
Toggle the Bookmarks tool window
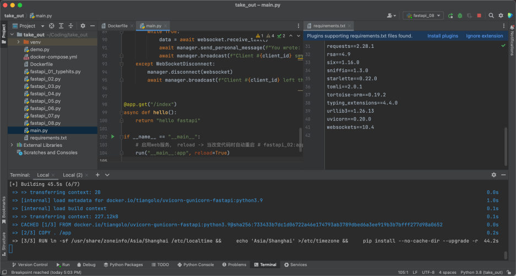click(3, 207)
